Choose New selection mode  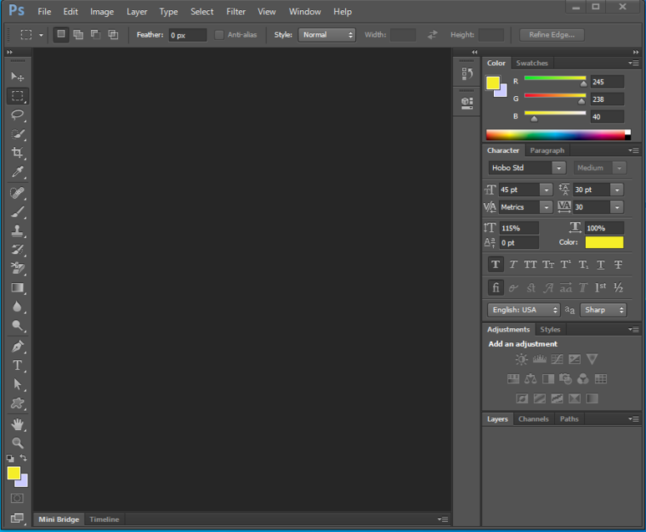tap(61, 34)
